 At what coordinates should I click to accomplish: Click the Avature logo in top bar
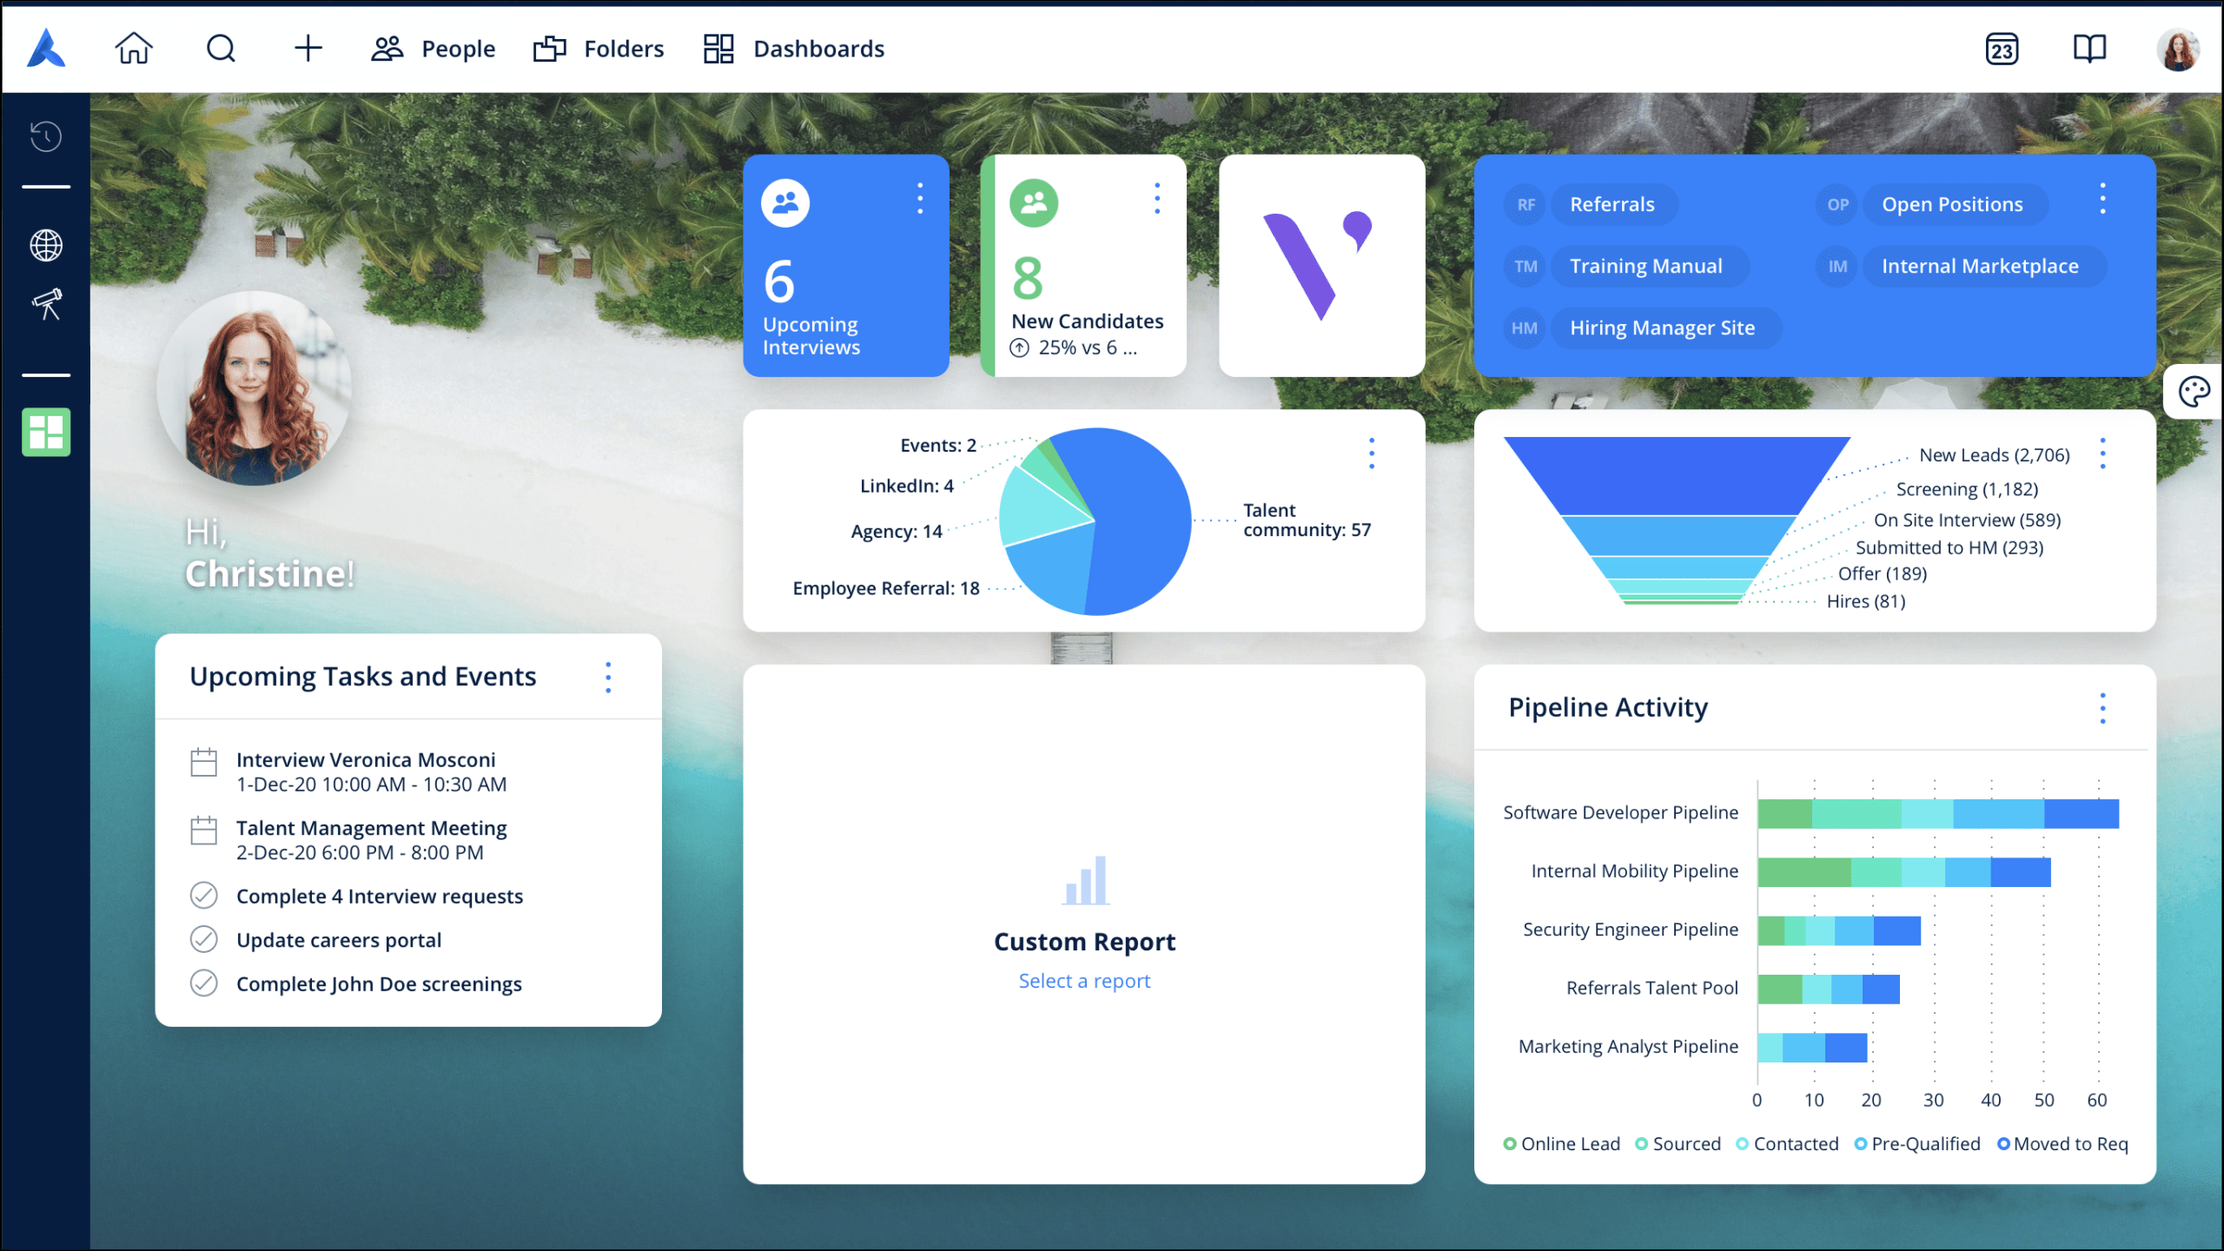(x=46, y=48)
